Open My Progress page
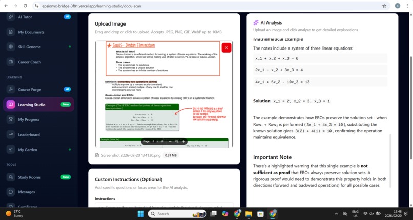The height and width of the screenshot is (220, 413). (x=38, y=119)
